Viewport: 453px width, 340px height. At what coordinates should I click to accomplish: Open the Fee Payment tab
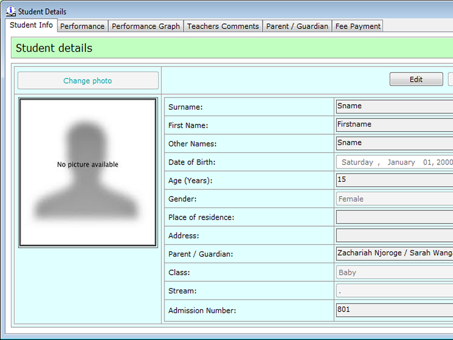click(358, 26)
